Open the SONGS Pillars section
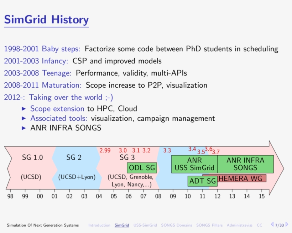292x233 pixels. click(209, 225)
